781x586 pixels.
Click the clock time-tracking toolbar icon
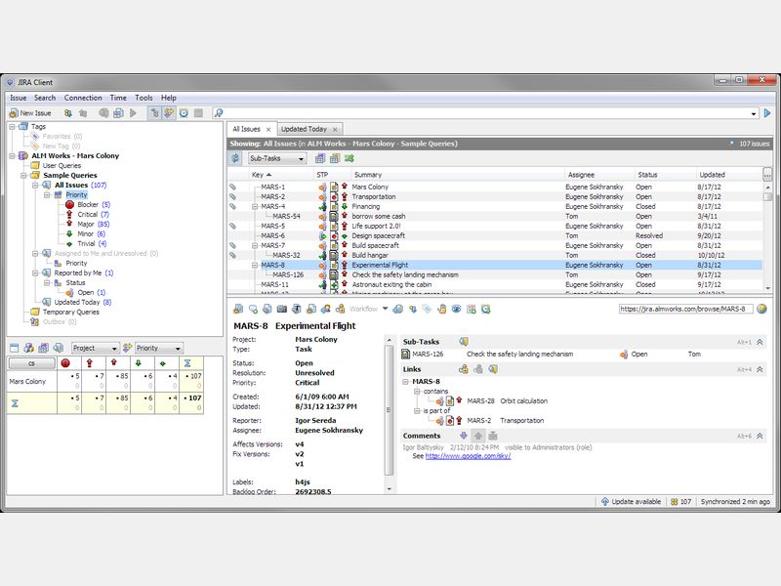pyautogui.click(x=184, y=113)
